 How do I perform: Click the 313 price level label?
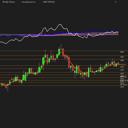pyautogui.click(x=122, y=87)
